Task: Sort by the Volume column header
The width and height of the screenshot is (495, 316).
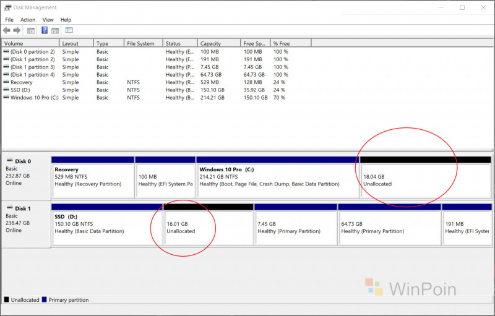Action: (x=30, y=43)
